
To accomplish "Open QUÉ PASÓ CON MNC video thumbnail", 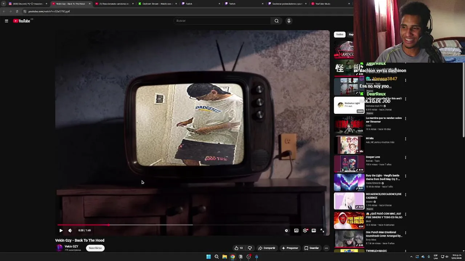I will pos(349,220).
